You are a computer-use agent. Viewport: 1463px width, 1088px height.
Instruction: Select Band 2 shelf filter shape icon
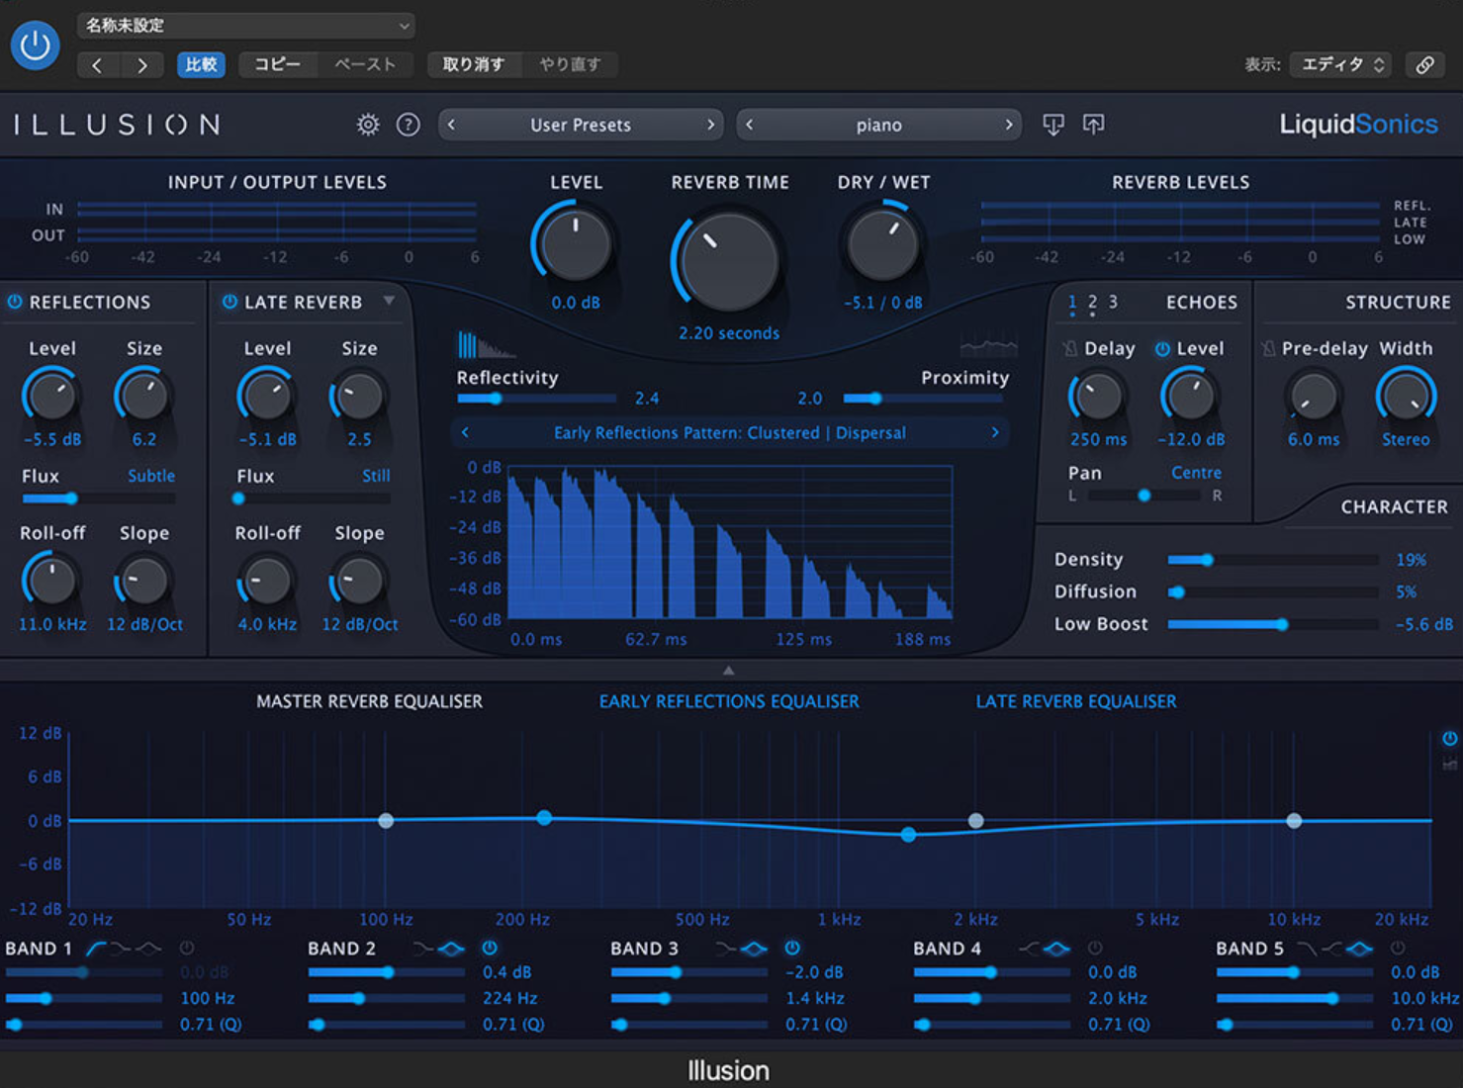(423, 949)
